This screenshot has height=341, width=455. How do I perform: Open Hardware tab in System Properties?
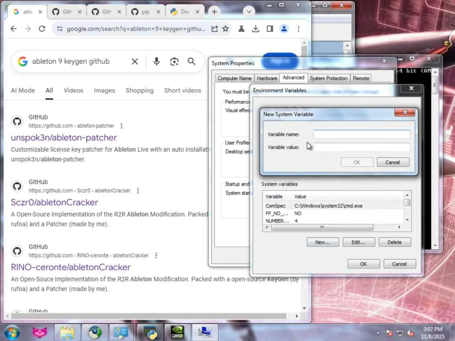(267, 78)
